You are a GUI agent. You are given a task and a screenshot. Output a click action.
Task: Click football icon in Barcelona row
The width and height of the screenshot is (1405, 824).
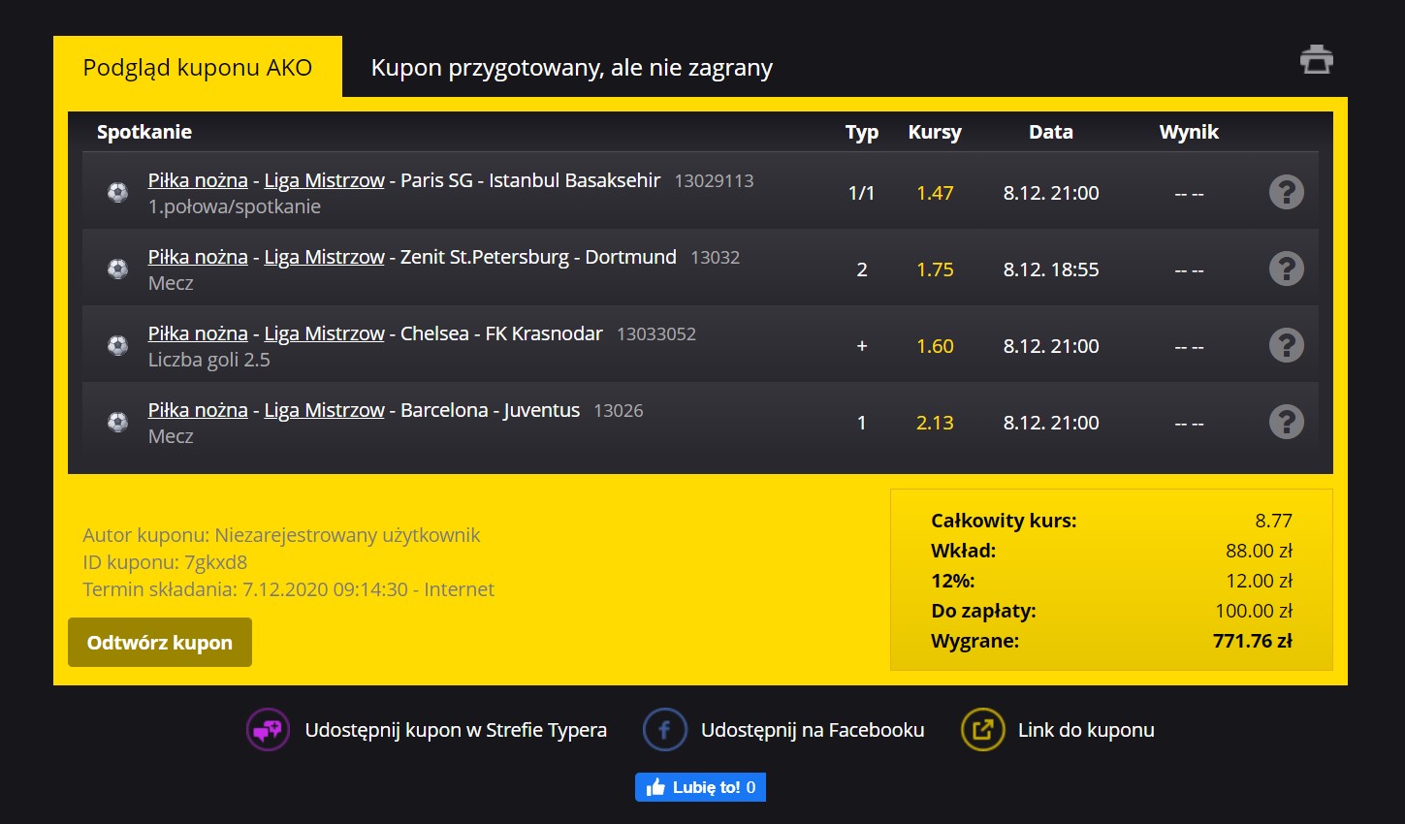coord(117,422)
